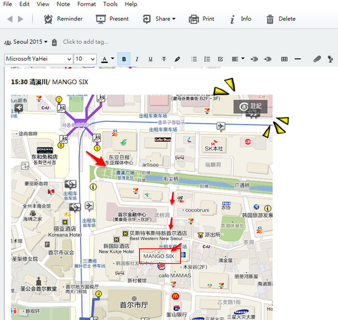
Task: Toggle Underline formatting
Action: pos(151,59)
